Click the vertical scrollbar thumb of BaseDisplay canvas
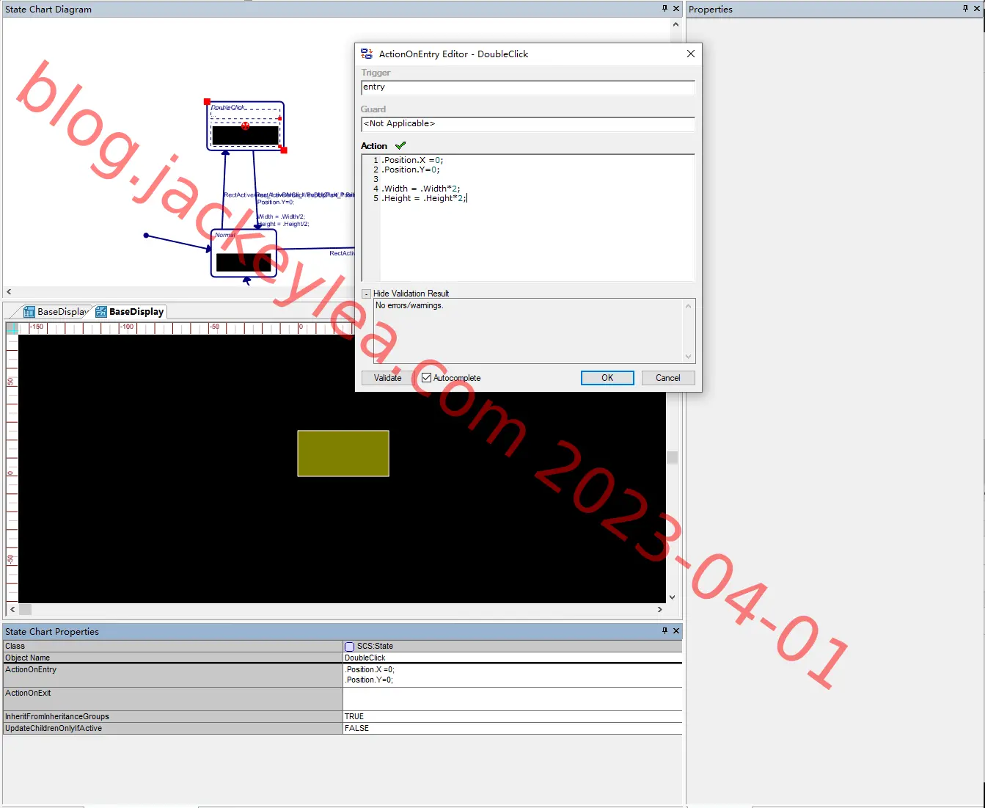This screenshot has height=808, width=985. 672,457
